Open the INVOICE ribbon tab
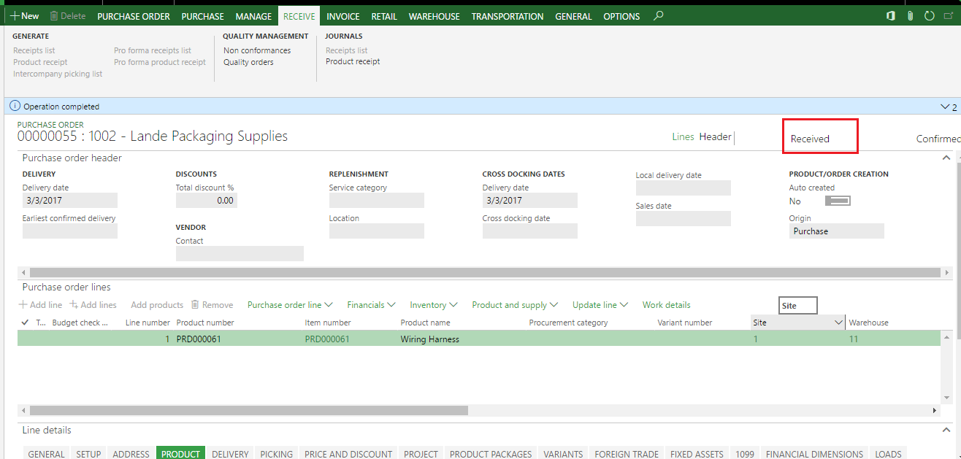This screenshot has height=459, width=961. (x=342, y=16)
